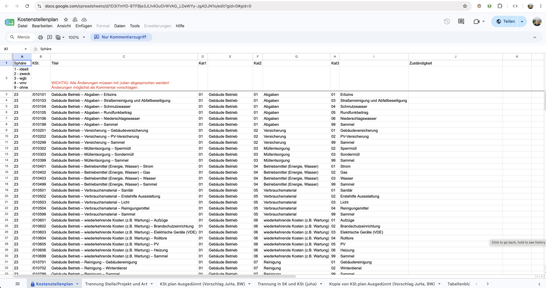
Task: Click the 'Nur Kommentierzugriff' button
Action: pyautogui.click(x=121, y=37)
